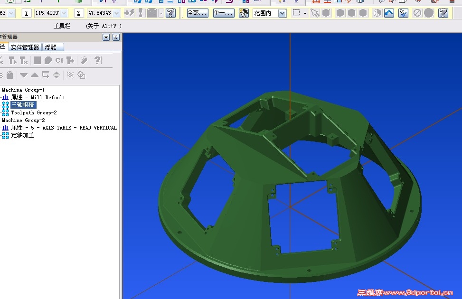
Task: Open the Y value dropdown arrow
Action: click(x=64, y=13)
